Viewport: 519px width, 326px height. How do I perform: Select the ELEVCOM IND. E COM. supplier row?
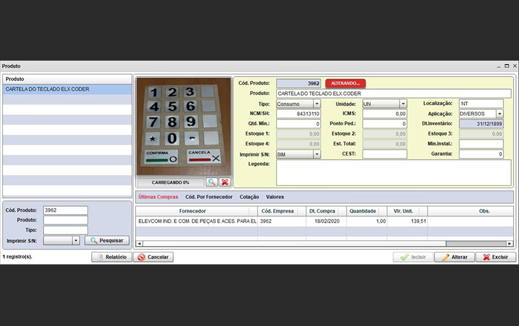(324, 221)
